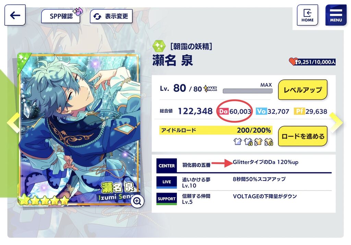Select the second outfit icon with a note

tap(248, 142)
